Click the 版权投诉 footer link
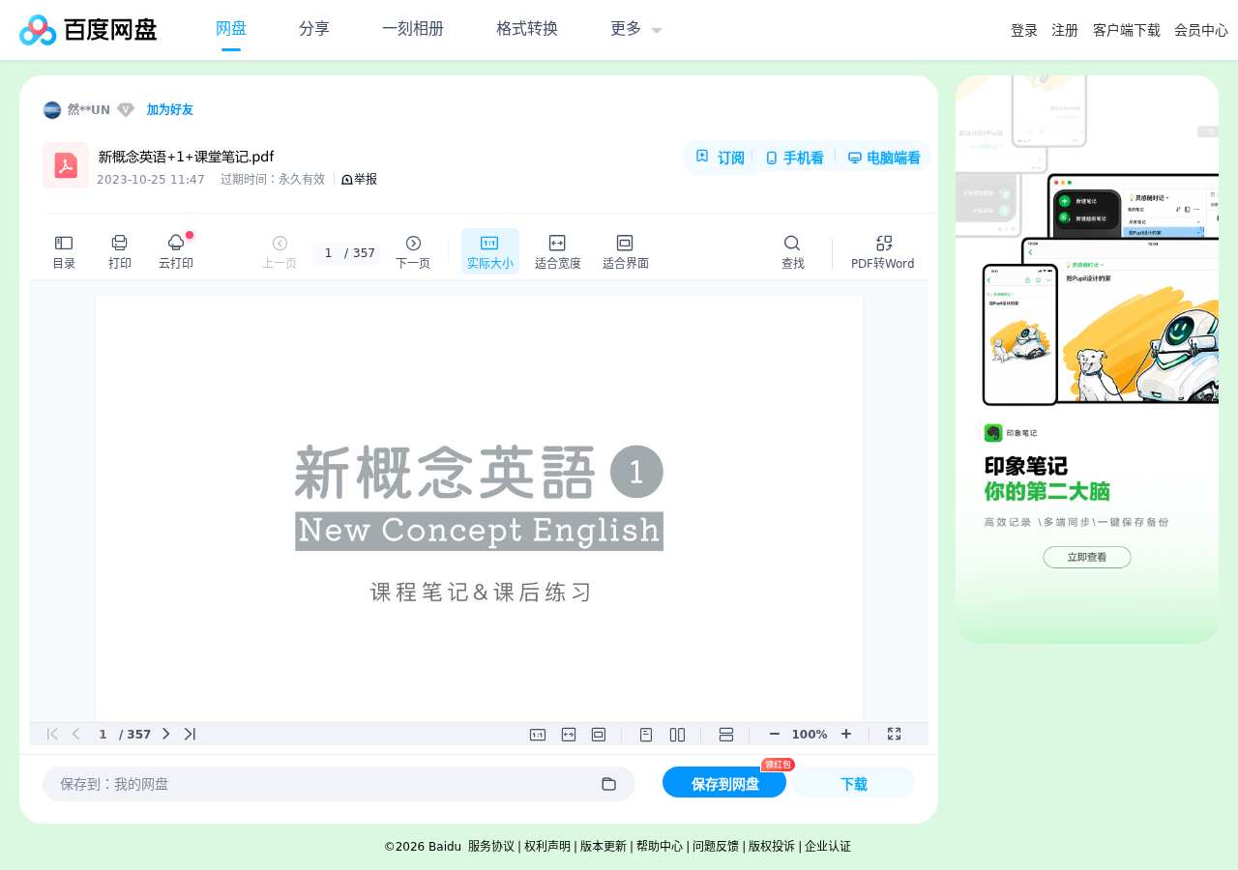This screenshot has height=870, width=1238. (x=772, y=847)
